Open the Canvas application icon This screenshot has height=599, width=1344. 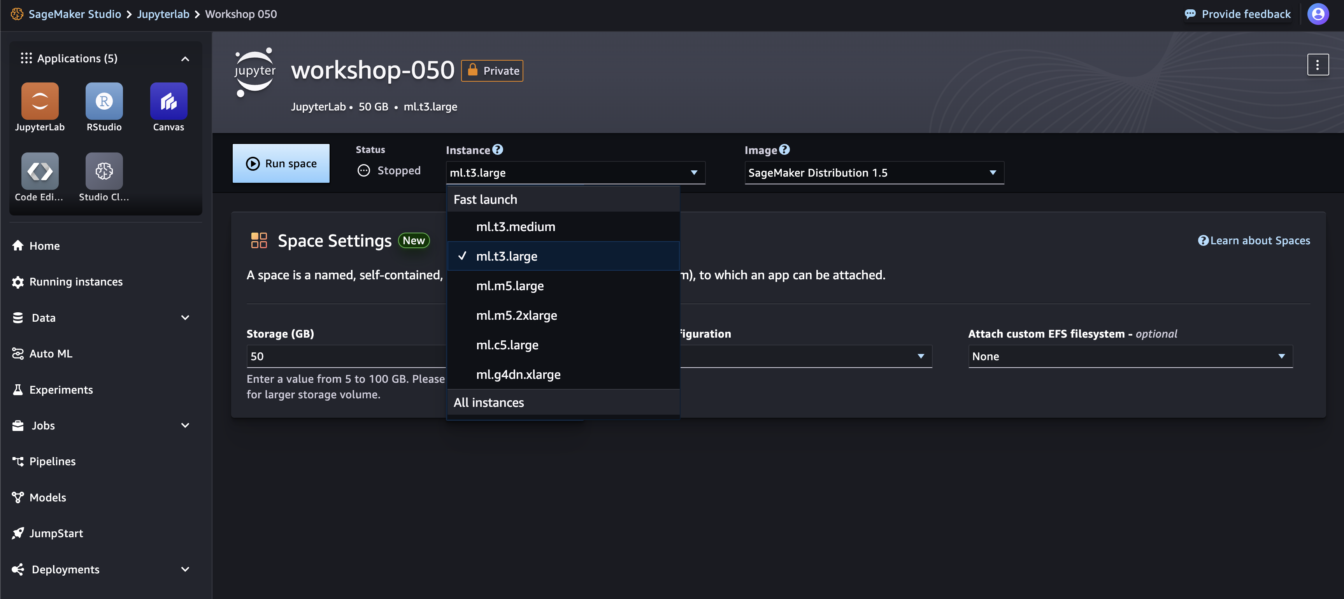pos(168,101)
